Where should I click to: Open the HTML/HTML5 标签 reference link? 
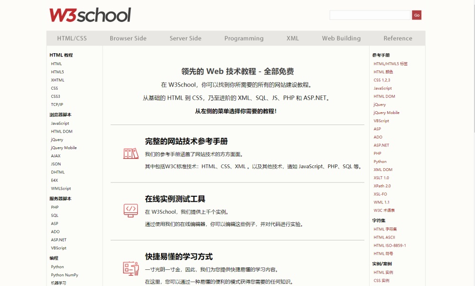(x=390, y=64)
